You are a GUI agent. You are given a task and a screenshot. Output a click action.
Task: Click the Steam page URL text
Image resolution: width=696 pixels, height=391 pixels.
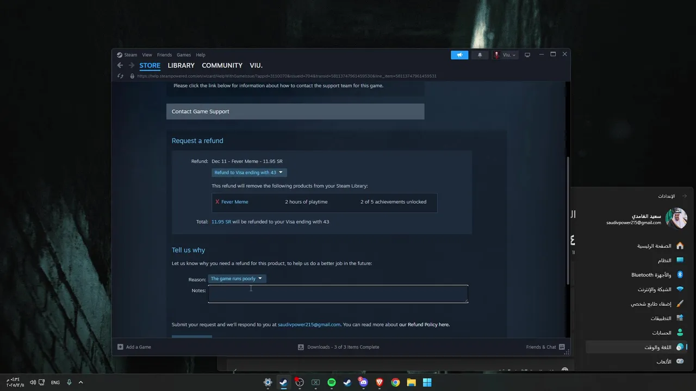287,76
